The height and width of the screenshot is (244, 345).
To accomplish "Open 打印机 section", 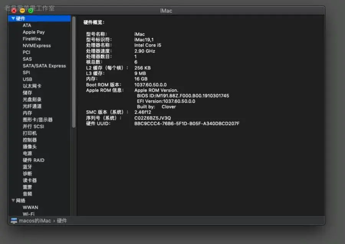I will coord(30,133).
